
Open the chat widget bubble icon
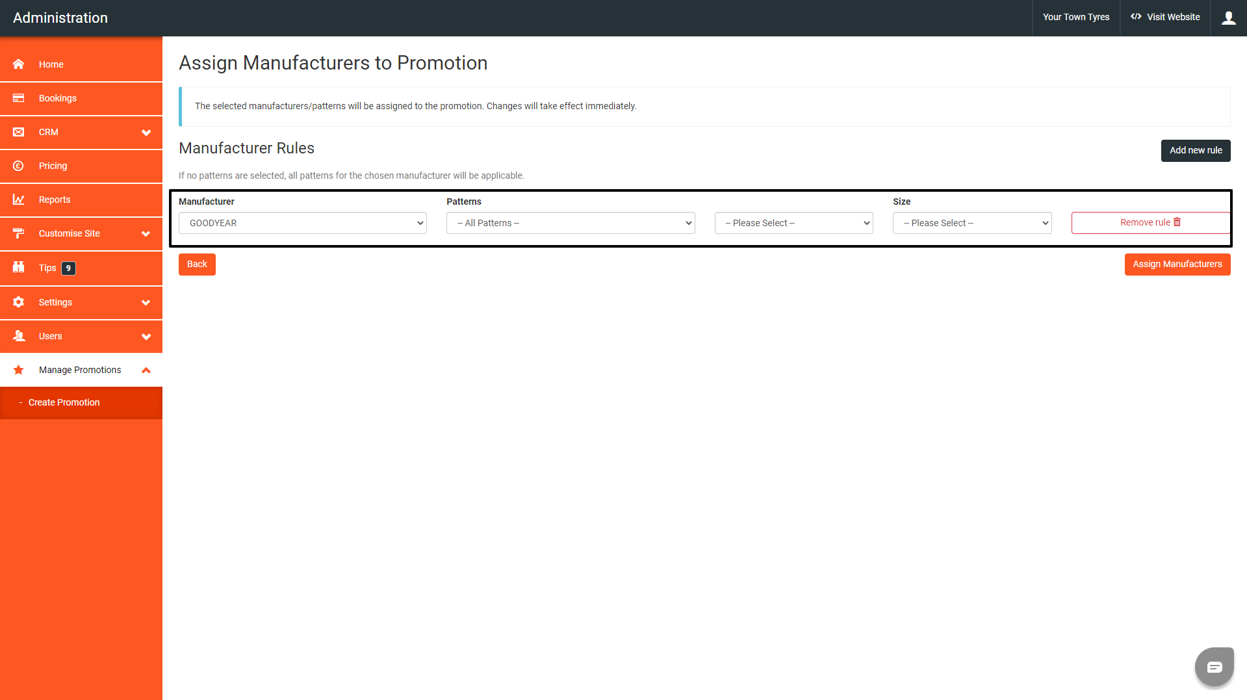coord(1215,667)
